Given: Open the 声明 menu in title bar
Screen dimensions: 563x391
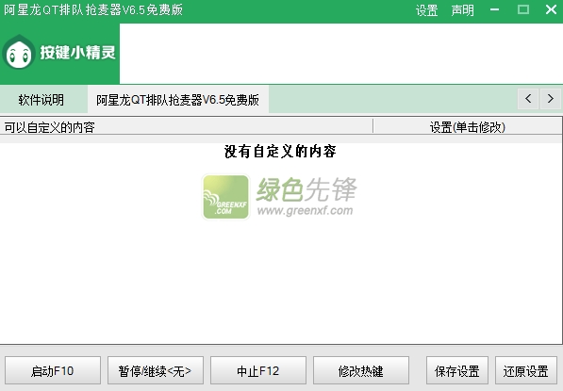Looking at the screenshot, I should pyautogui.click(x=462, y=10).
